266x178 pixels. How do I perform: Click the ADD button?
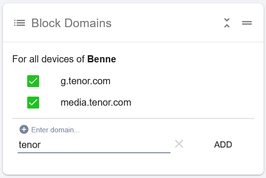click(x=223, y=145)
